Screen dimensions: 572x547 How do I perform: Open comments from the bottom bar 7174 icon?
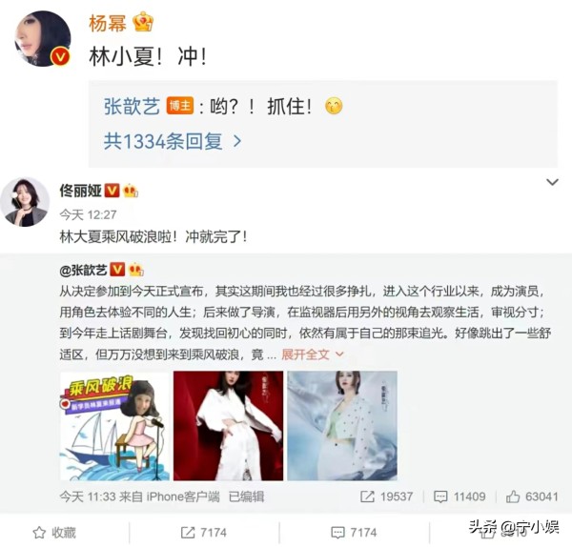click(337, 533)
